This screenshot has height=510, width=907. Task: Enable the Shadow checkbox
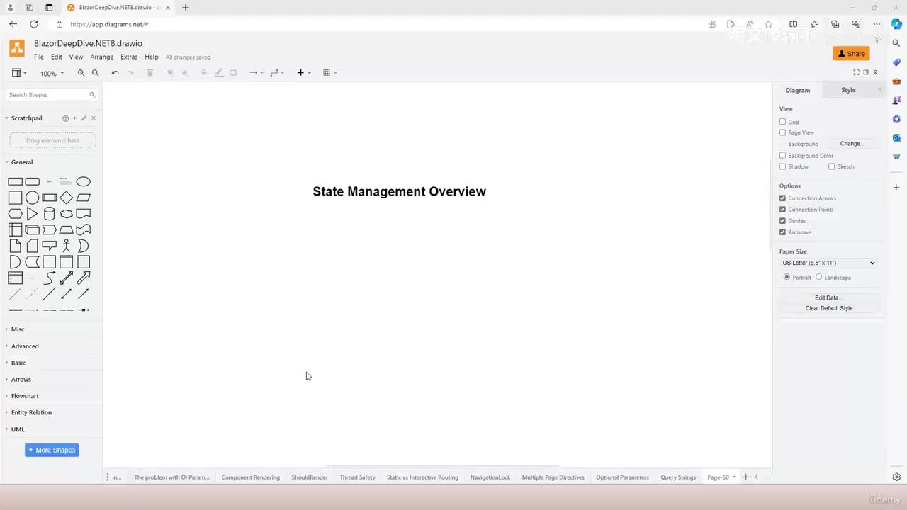tap(782, 166)
